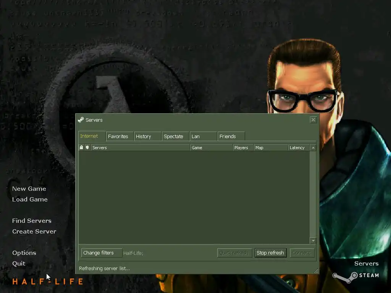Open the Favorites tab
The image size is (391, 293).
(120, 137)
